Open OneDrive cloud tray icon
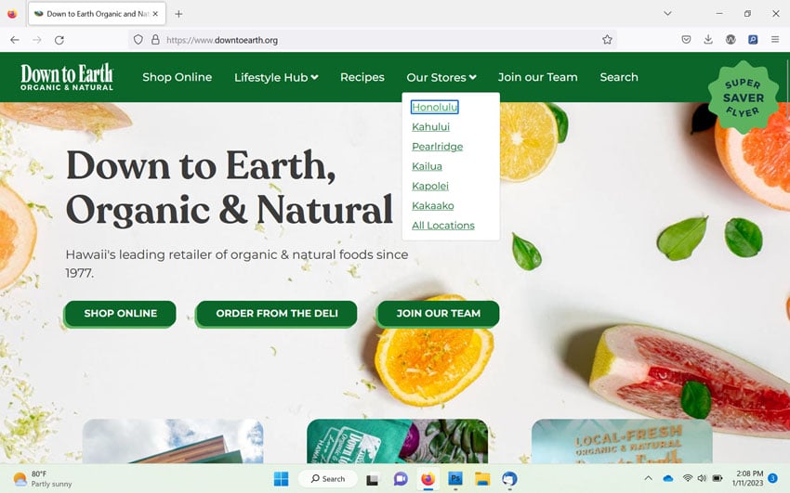The height and width of the screenshot is (493, 790). (668, 478)
